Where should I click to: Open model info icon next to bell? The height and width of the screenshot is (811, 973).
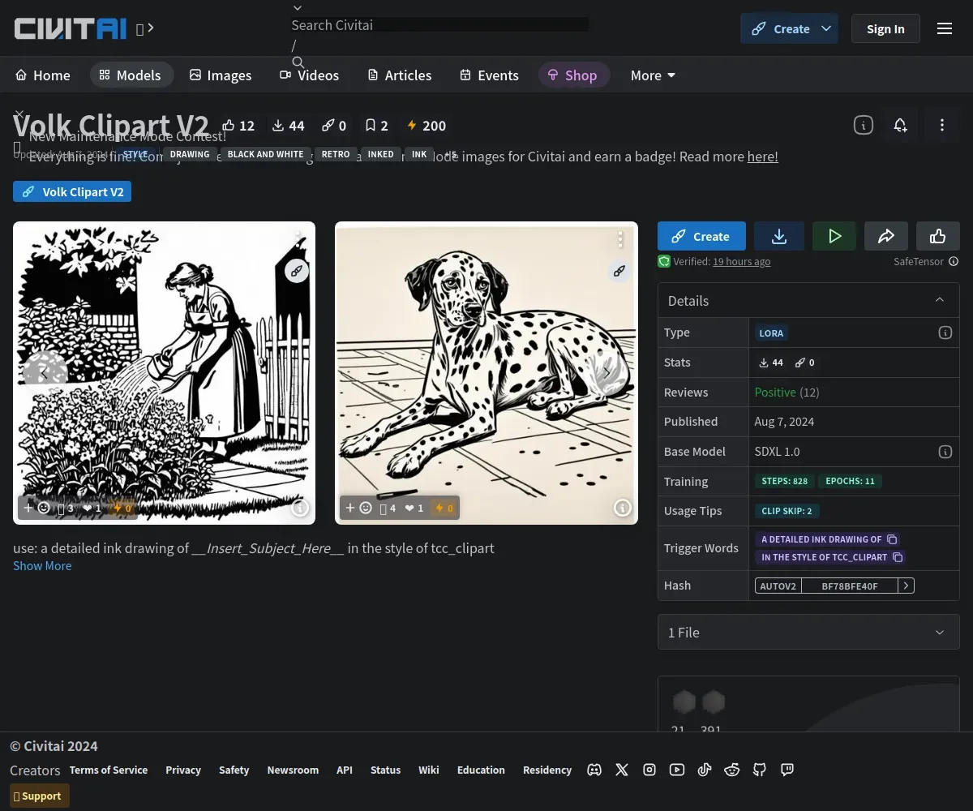pyautogui.click(x=864, y=125)
